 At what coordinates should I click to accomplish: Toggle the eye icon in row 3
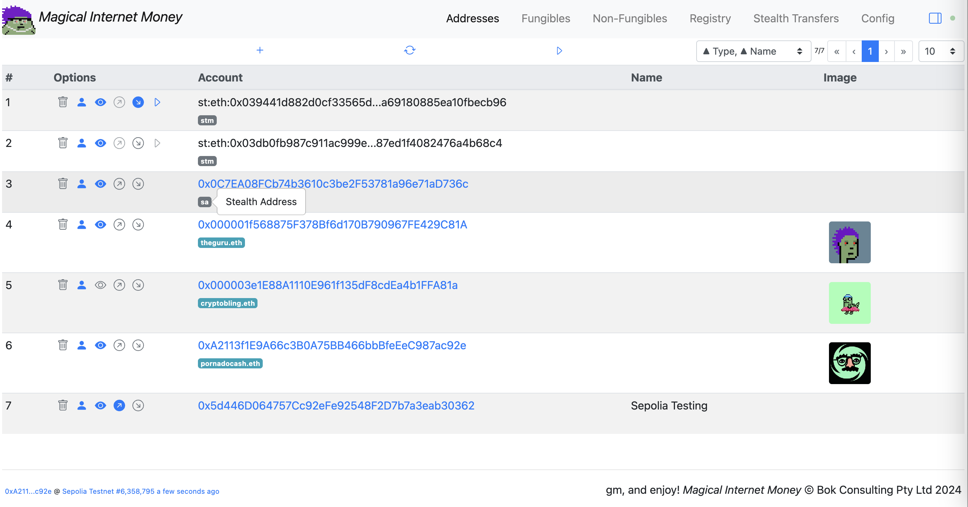[x=100, y=184]
